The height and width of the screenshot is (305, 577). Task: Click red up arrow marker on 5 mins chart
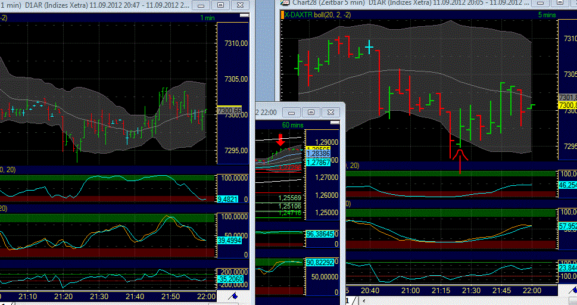coord(460,161)
